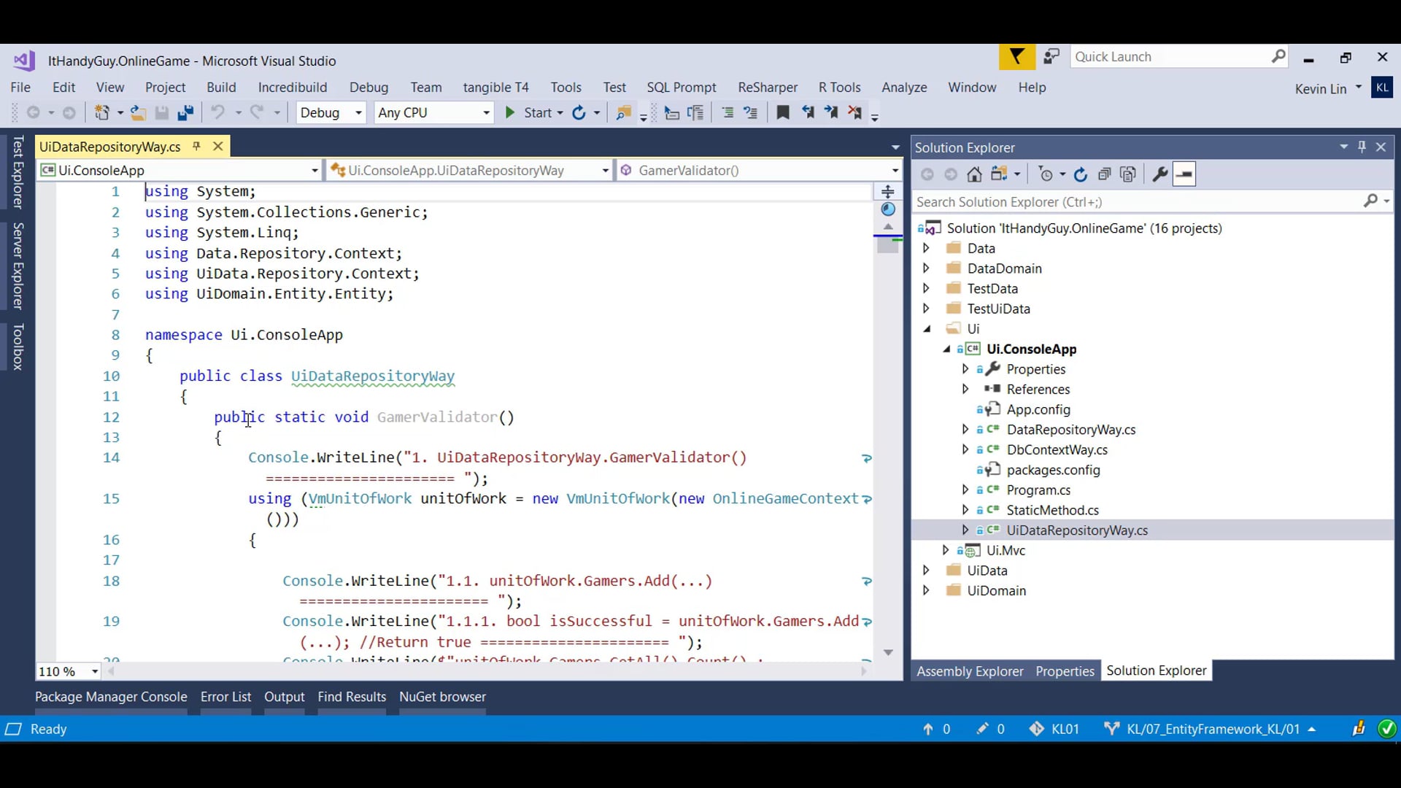1401x788 pixels.
Task: Open the Error List panel
Action: click(x=225, y=697)
